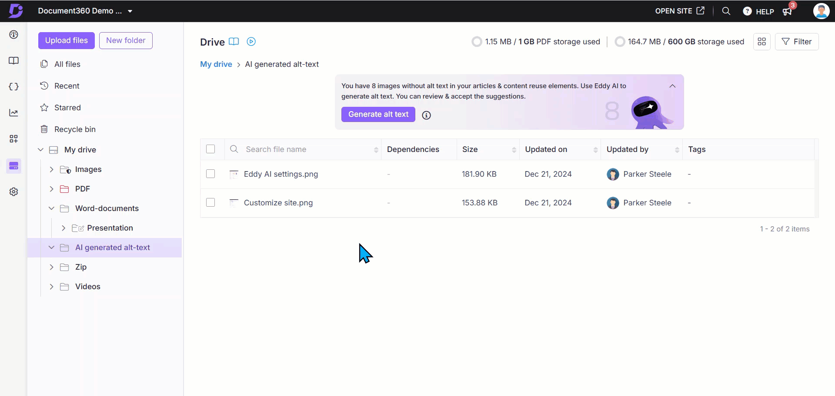Click the 600 GB storage usage ring
The height and width of the screenshot is (396, 835).
point(620,42)
